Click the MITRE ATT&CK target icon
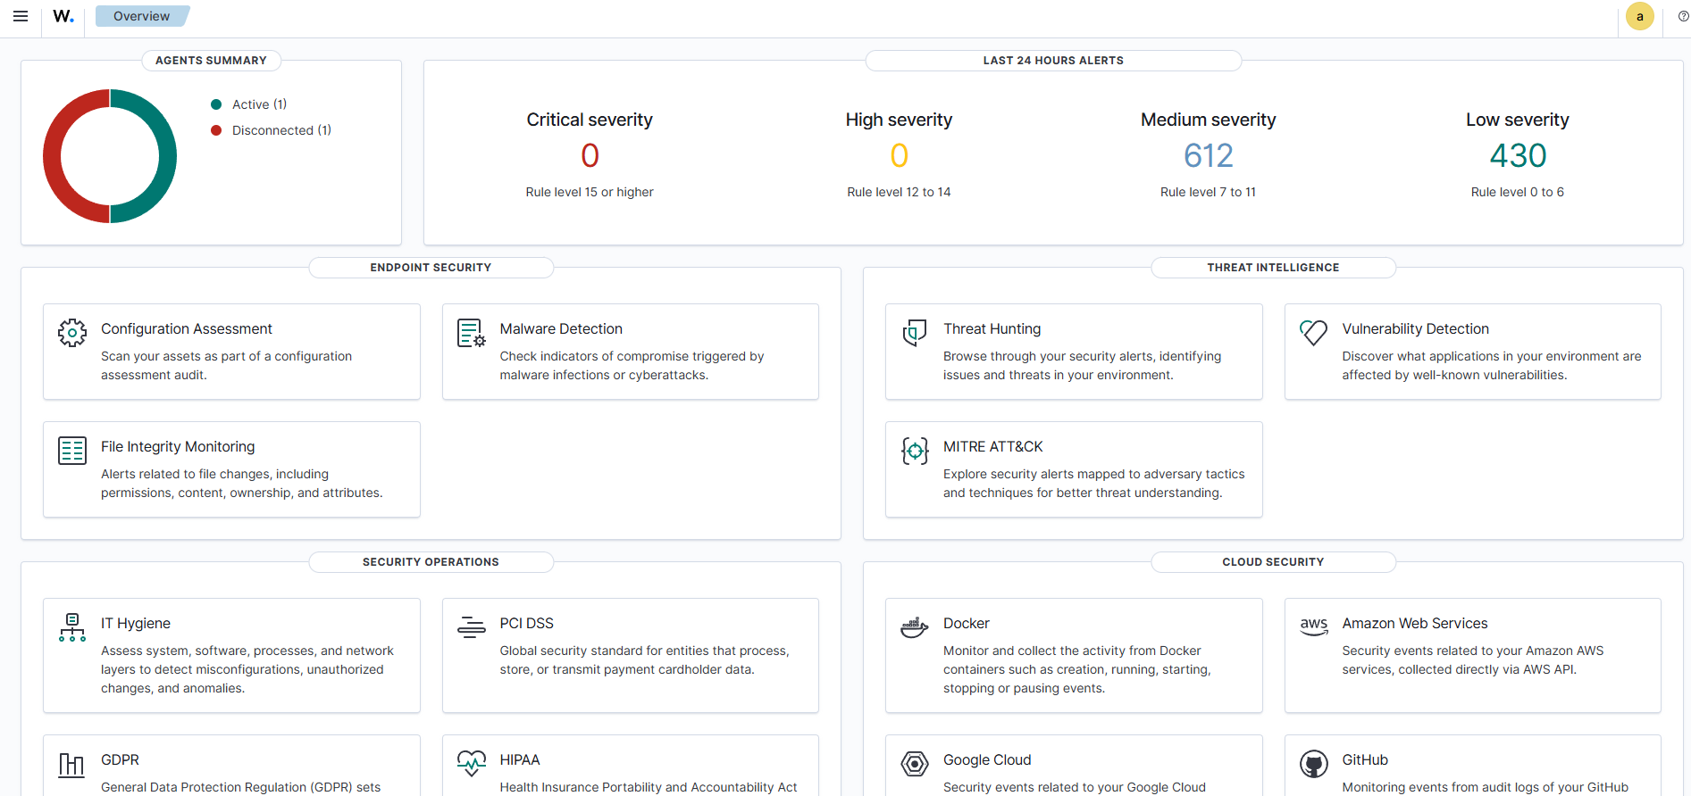 pyautogui.click(x=914, y=451)
